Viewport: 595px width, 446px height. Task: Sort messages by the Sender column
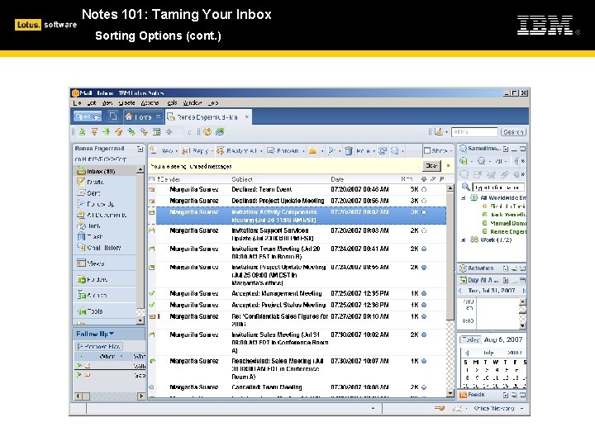(x=169, y=179)
